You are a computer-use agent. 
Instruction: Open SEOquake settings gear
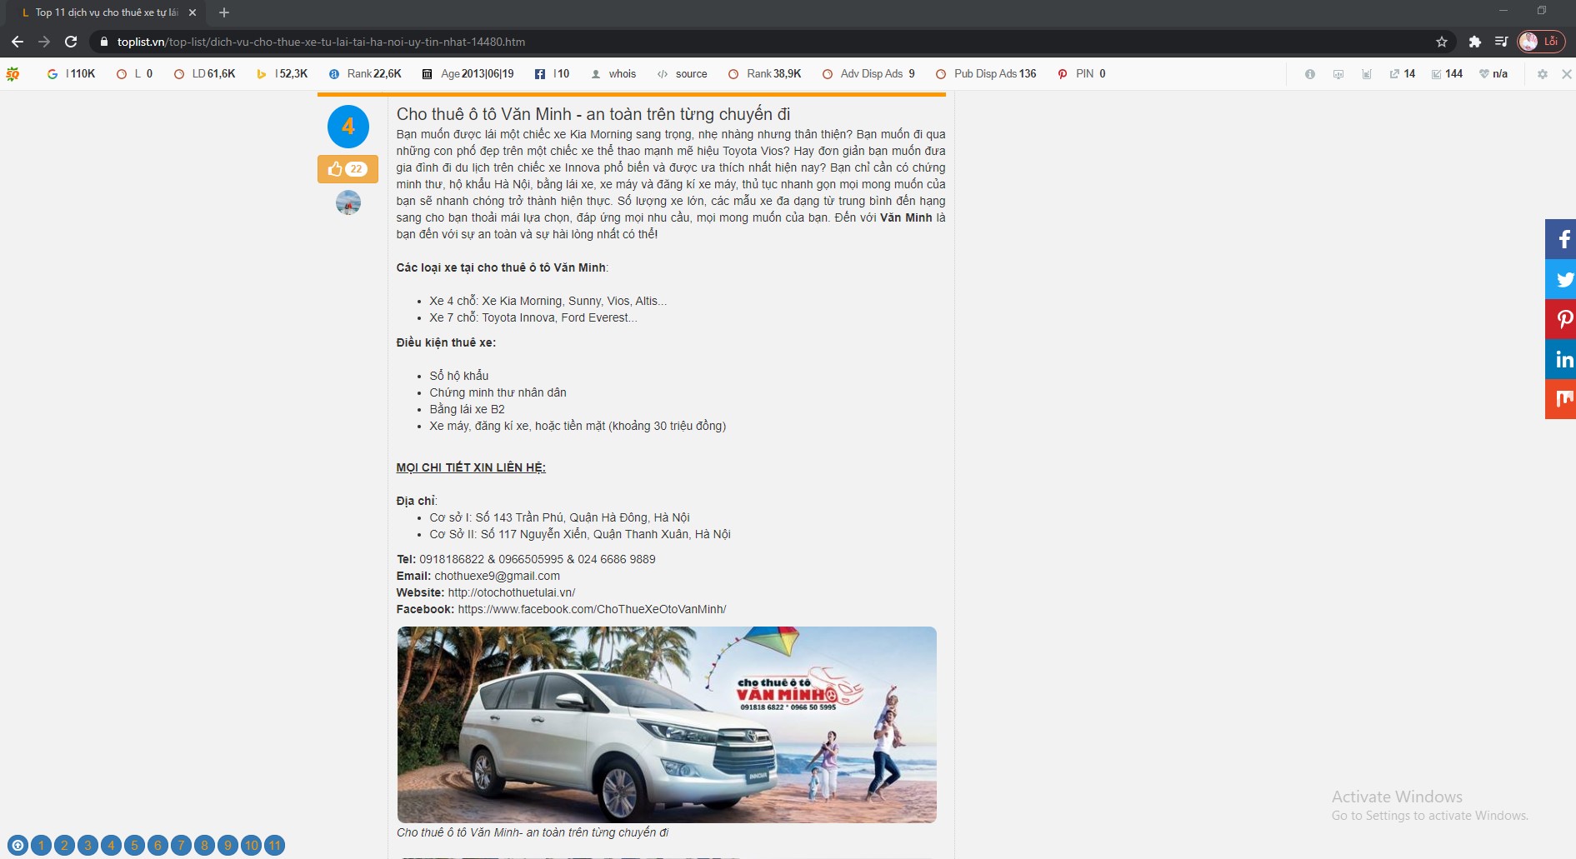[1543, 74]
